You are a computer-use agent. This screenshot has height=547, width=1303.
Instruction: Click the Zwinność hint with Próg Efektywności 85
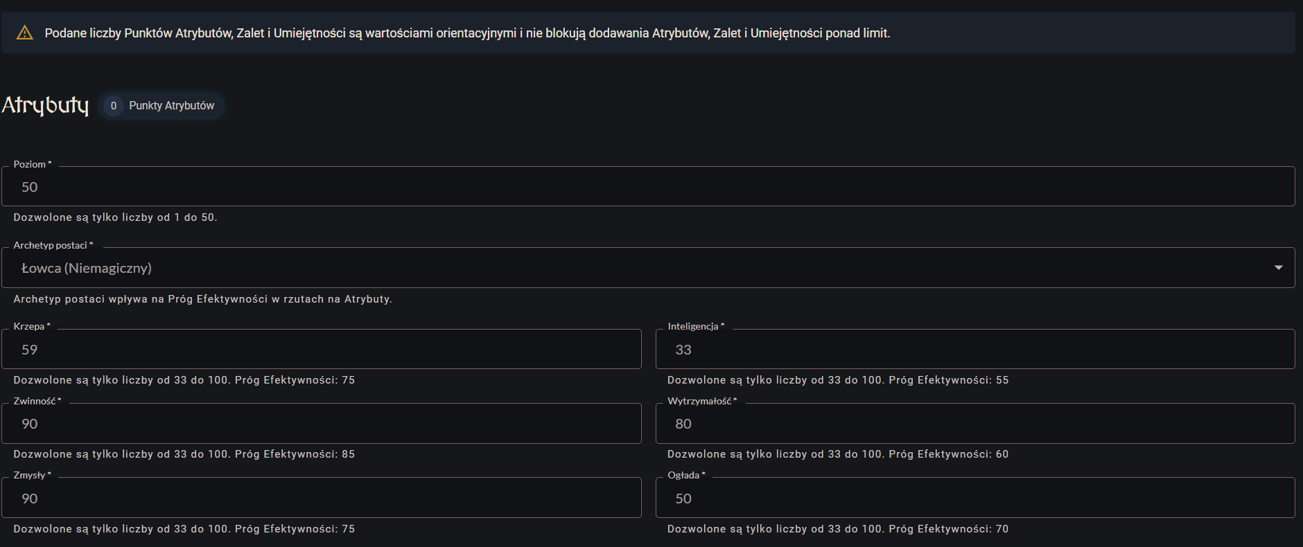coord(184,454)
